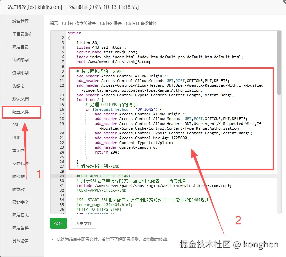The height and width of the screenshot is (257, 286).
Task: Open the 历史文件 button
Action: point(84,223)
